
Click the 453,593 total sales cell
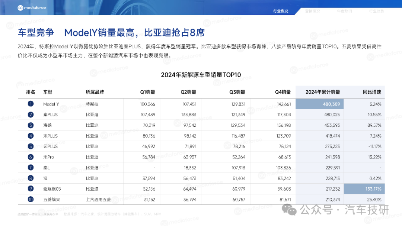coord(332,125)
